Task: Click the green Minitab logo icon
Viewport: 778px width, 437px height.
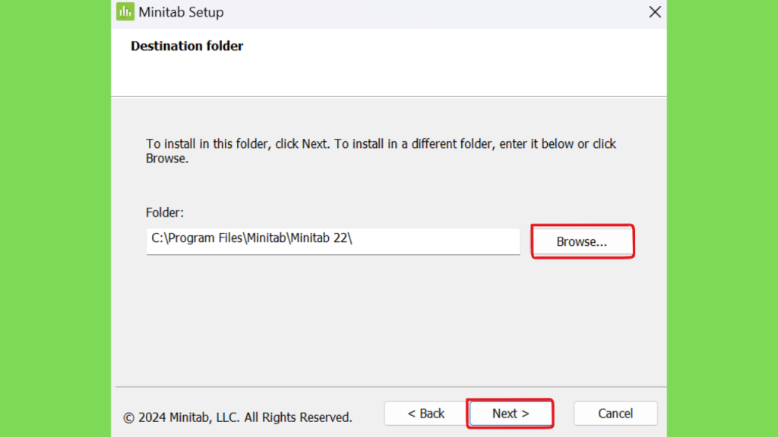Action: [125, 11]
